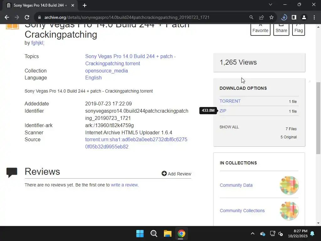Viewport: 321px width, 241px height.
Task: Click the Addeddate value 2019-07-23 17:22:09
Action: click(x=108, y=104)
